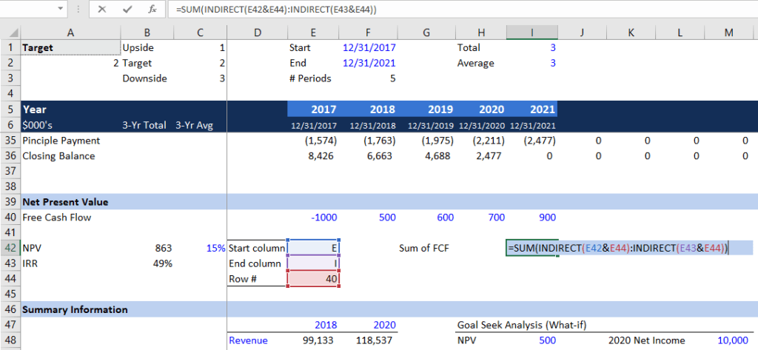Click the NPV value 863 cell
Viewport: 758px width, 350px height.
(x=148, y=249)
